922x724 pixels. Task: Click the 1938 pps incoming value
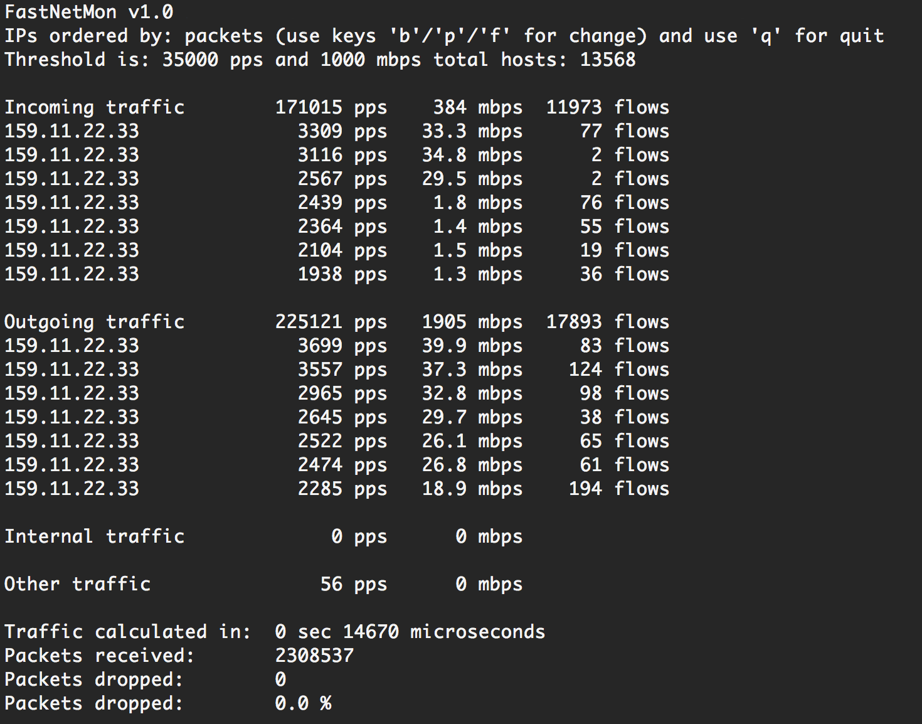point(342,274)
